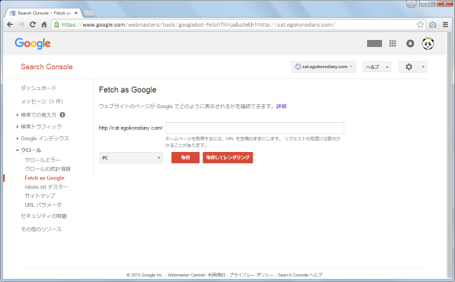
Task: Open the Webmaster Central footer link
Action: tap(186, 275)
